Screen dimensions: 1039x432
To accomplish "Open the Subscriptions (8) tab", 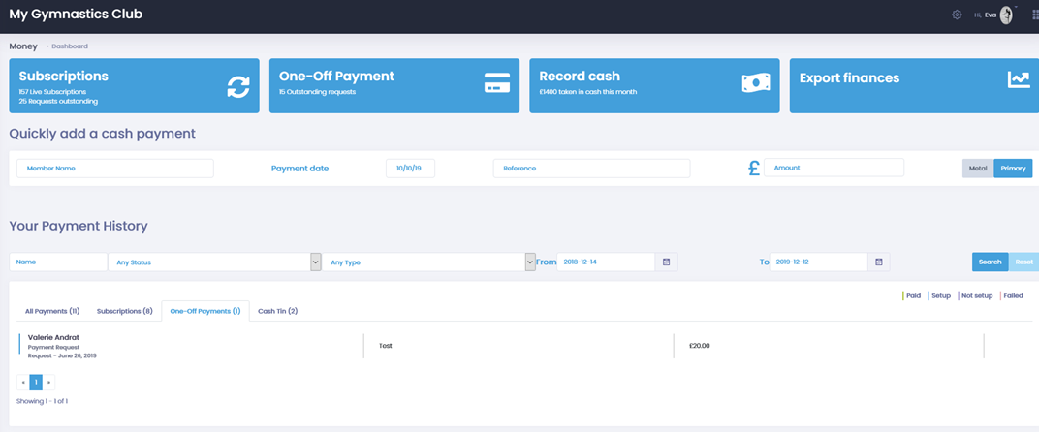I will click(x=124, y=311).
